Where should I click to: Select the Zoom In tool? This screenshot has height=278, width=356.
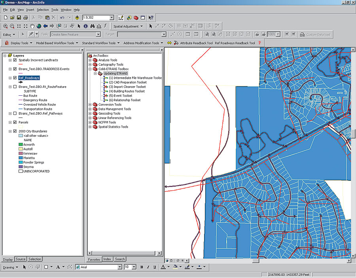[5, 26]
